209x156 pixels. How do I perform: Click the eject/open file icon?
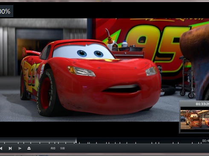tap(29, 148)
